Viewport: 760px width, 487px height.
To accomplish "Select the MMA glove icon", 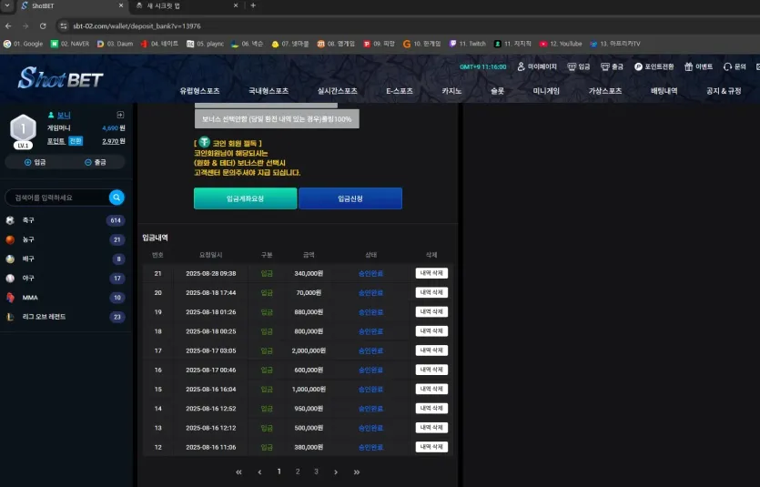I will click(x=10, y=298).
